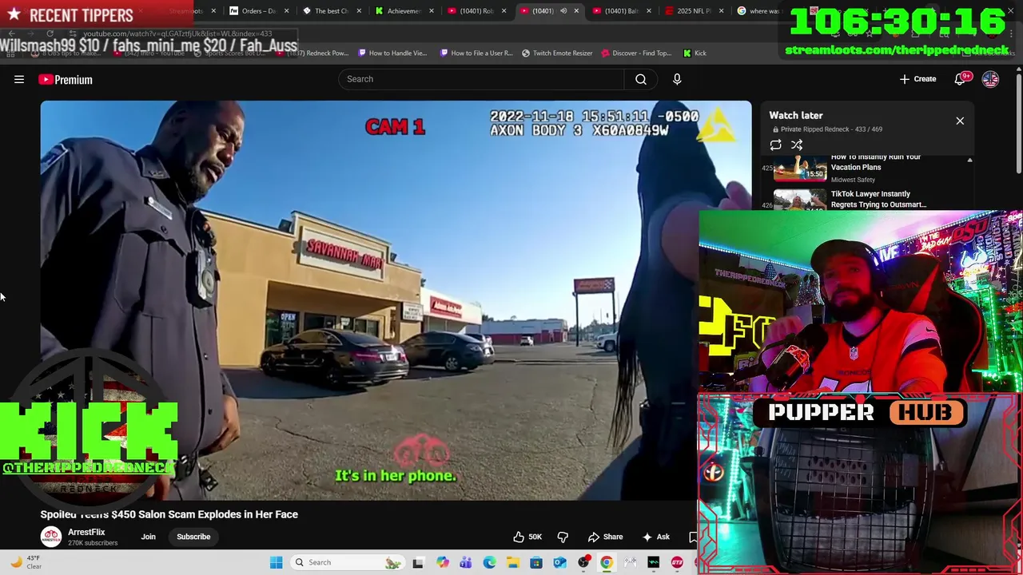Click video title 'Spoiled Teen's $450 Salon Scam'

pyautogui.click(x=169, y=514)
